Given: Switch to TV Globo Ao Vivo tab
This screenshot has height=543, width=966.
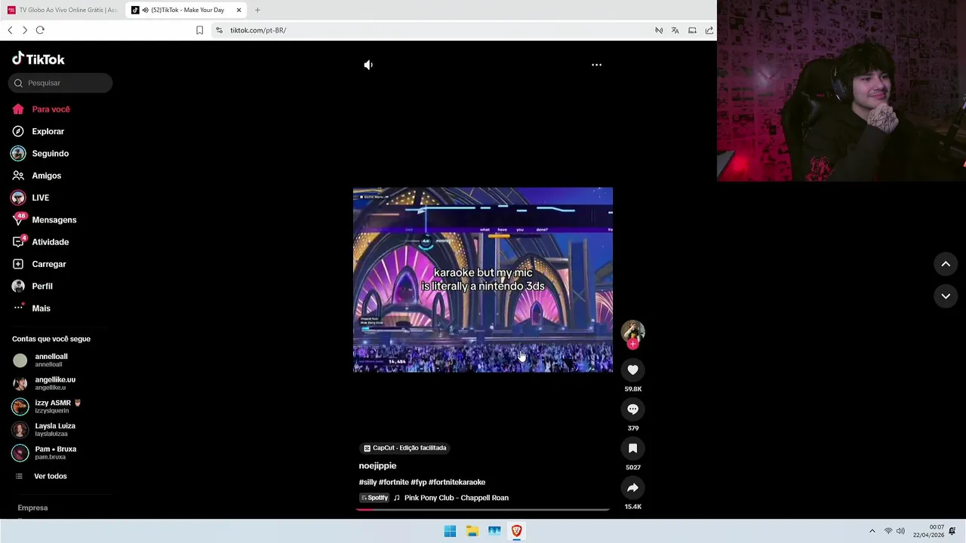Looking at the screenshot, I should (63, 10).
